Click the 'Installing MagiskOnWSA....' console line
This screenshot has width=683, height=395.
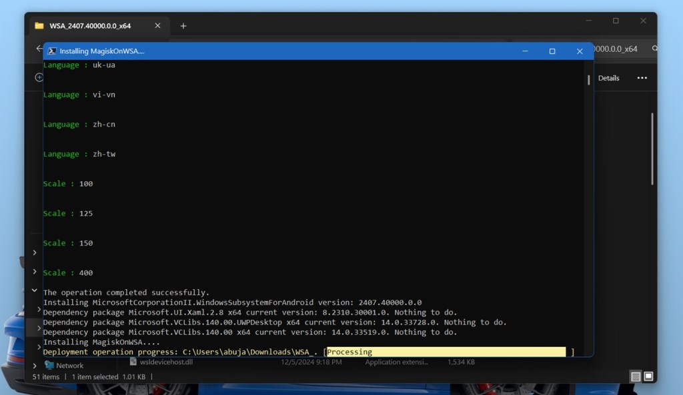point(101,342)
